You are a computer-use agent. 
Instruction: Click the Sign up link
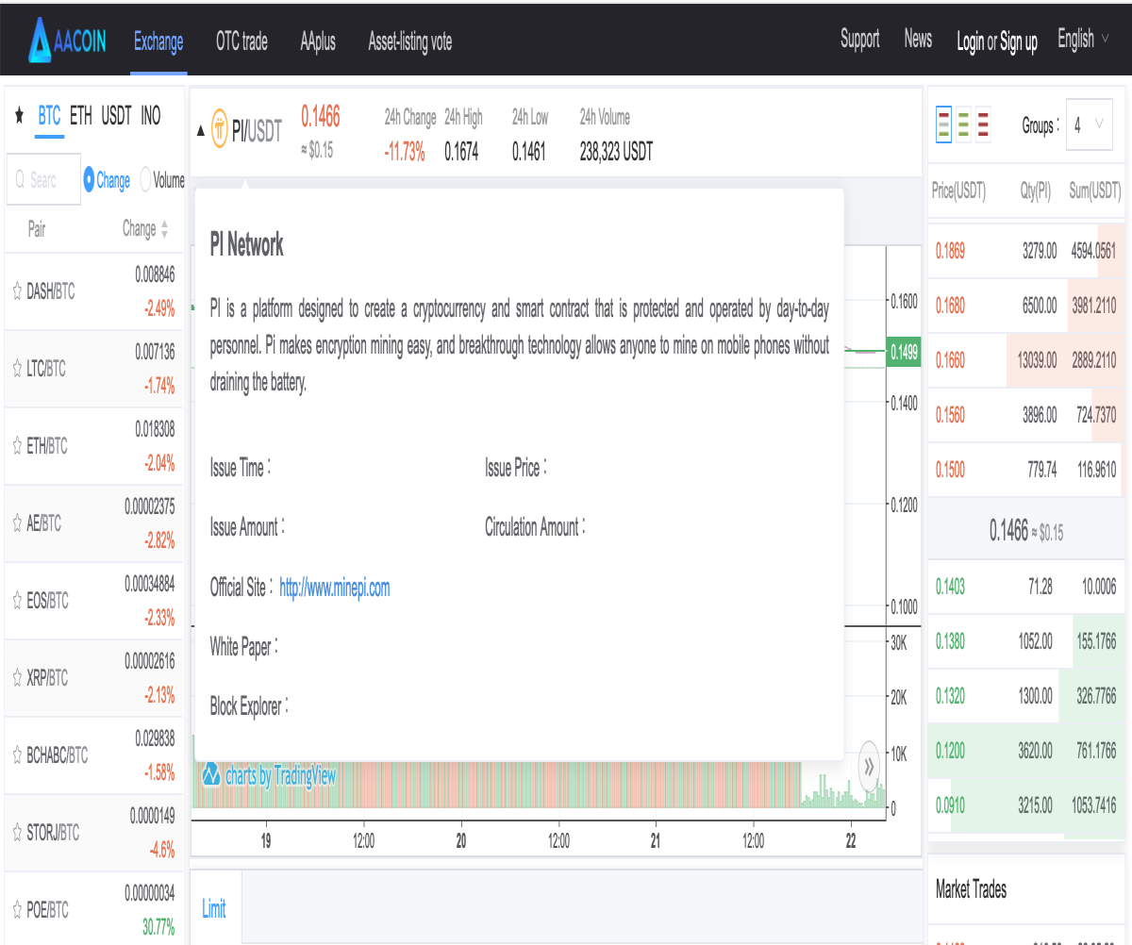tap(1019, 41)
